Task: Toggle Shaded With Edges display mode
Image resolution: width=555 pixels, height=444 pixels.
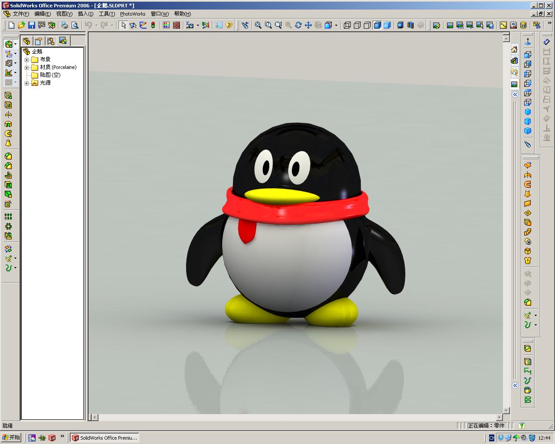Action: 377,25
